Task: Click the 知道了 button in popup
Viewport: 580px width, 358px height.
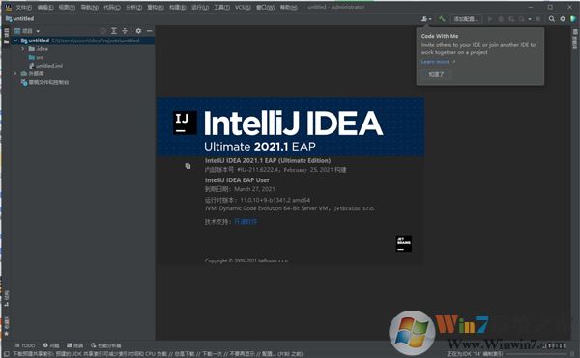Action: 436,74
